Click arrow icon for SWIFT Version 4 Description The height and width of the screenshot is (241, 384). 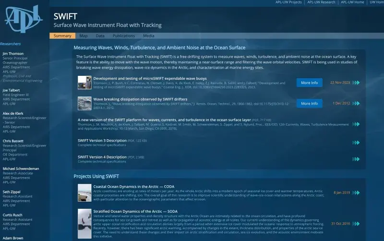356,158
